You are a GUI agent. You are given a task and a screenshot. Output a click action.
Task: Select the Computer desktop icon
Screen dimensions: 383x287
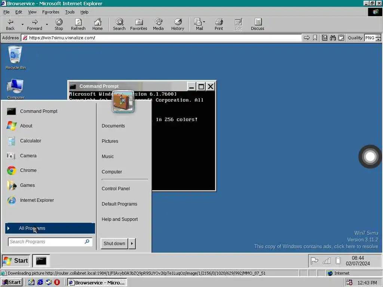pos(15,89)
